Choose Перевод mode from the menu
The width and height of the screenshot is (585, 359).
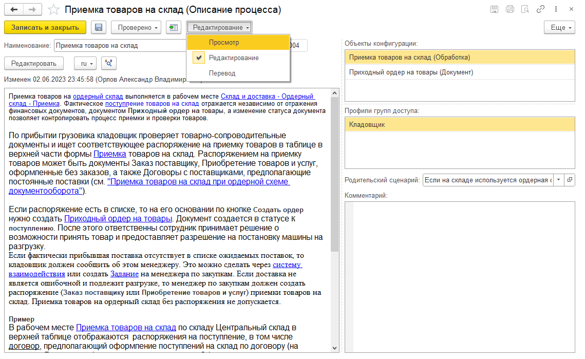click(222, 73)
